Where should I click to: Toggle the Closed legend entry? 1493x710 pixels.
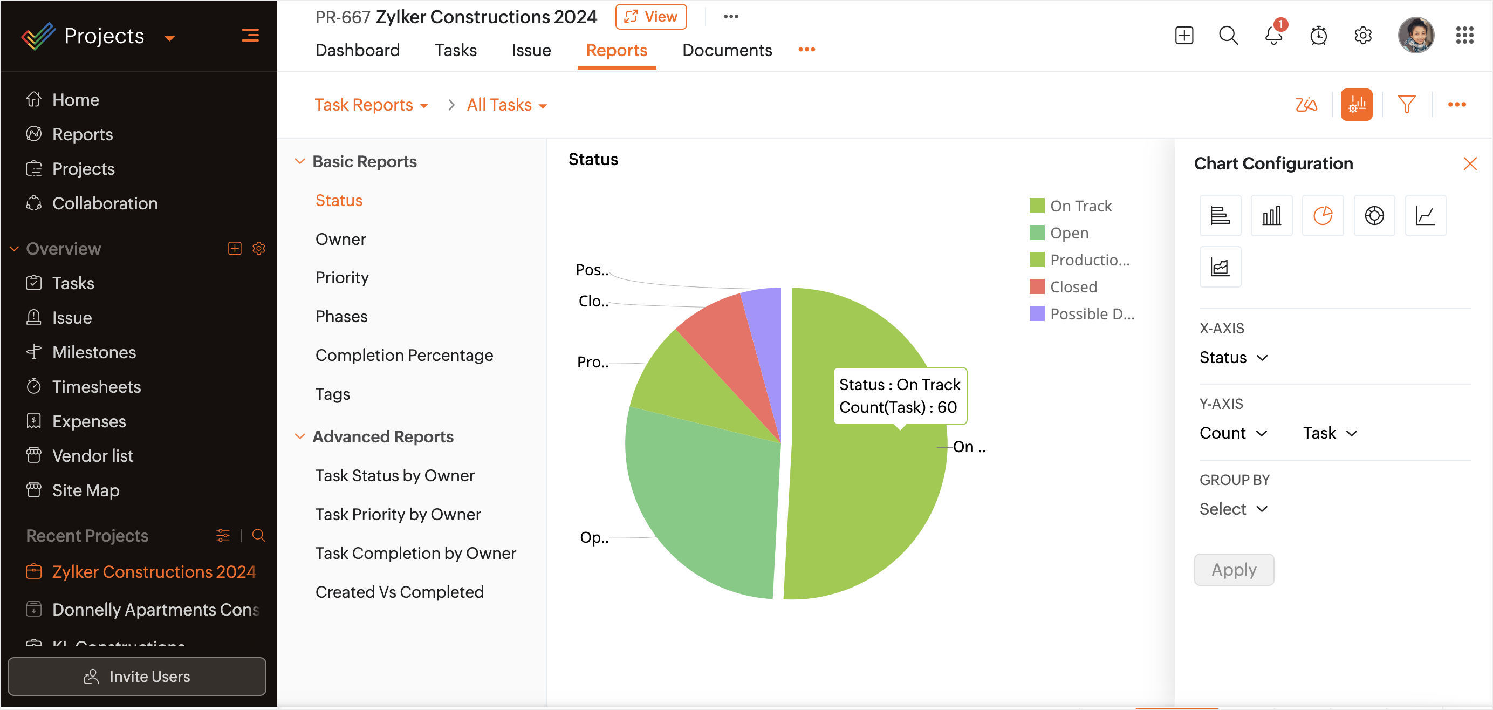point(1072,287)
